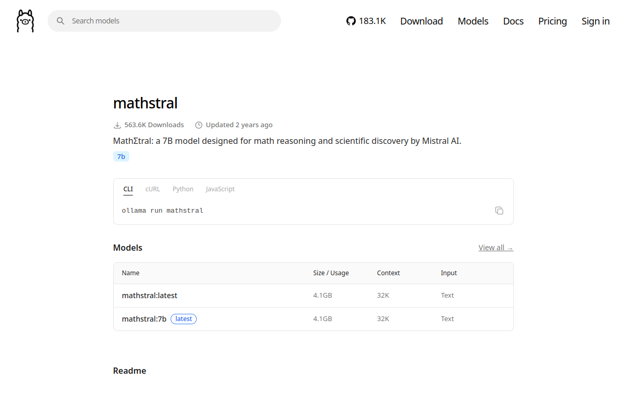This screenshot has width=626, height=417.
Task: Open the Models nav link
Action: 473,21
